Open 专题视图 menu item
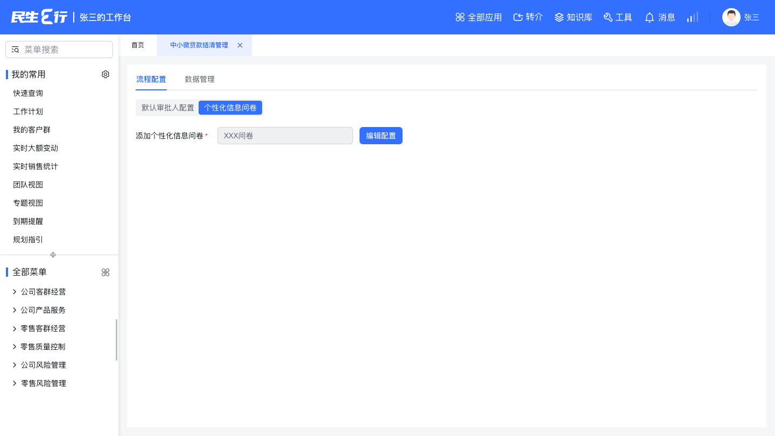 (x=28, y=203)
